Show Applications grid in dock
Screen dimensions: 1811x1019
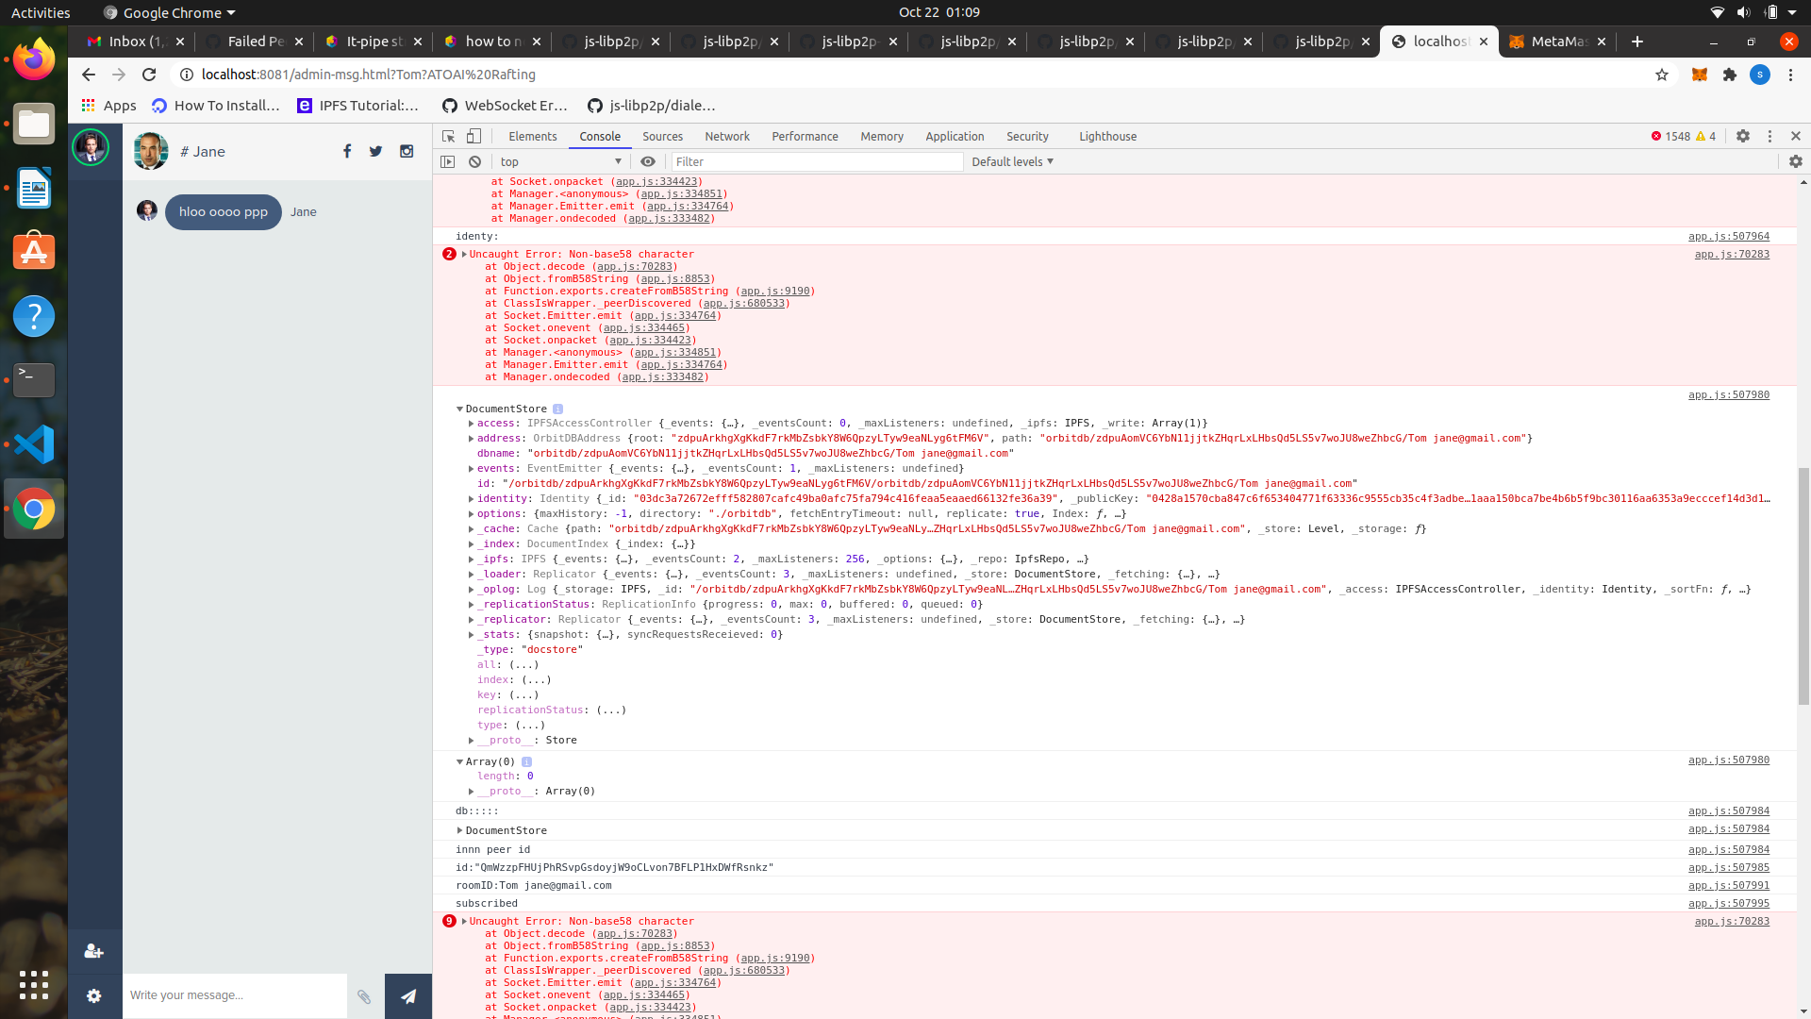(34, 985)
